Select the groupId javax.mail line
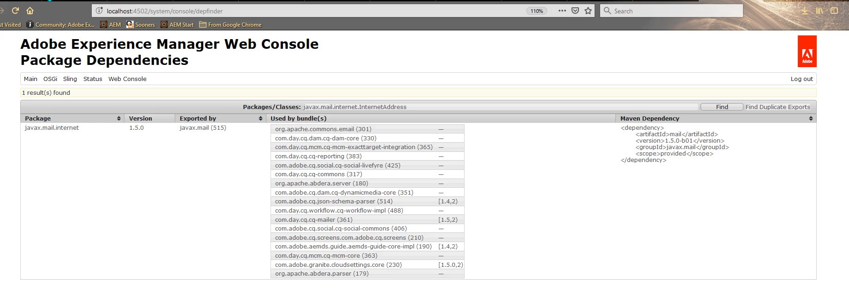Image resolution: width=849 pixels, height=306 pixels. pyautogui.click(x=682, y=147)
